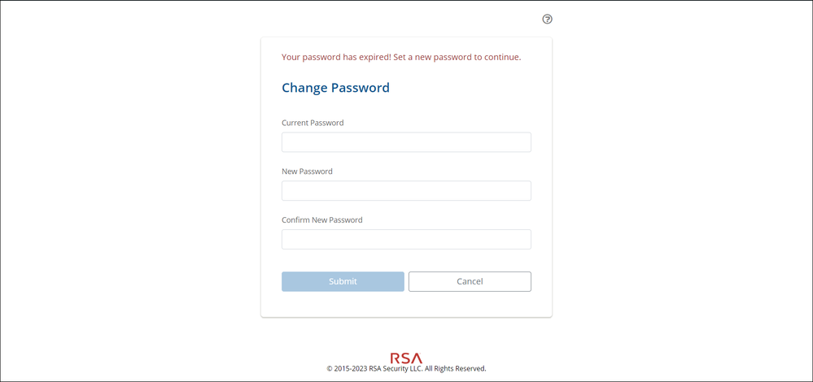Cancel the password change
This screenshot has width=813, height=382.
tap(470, 281)
